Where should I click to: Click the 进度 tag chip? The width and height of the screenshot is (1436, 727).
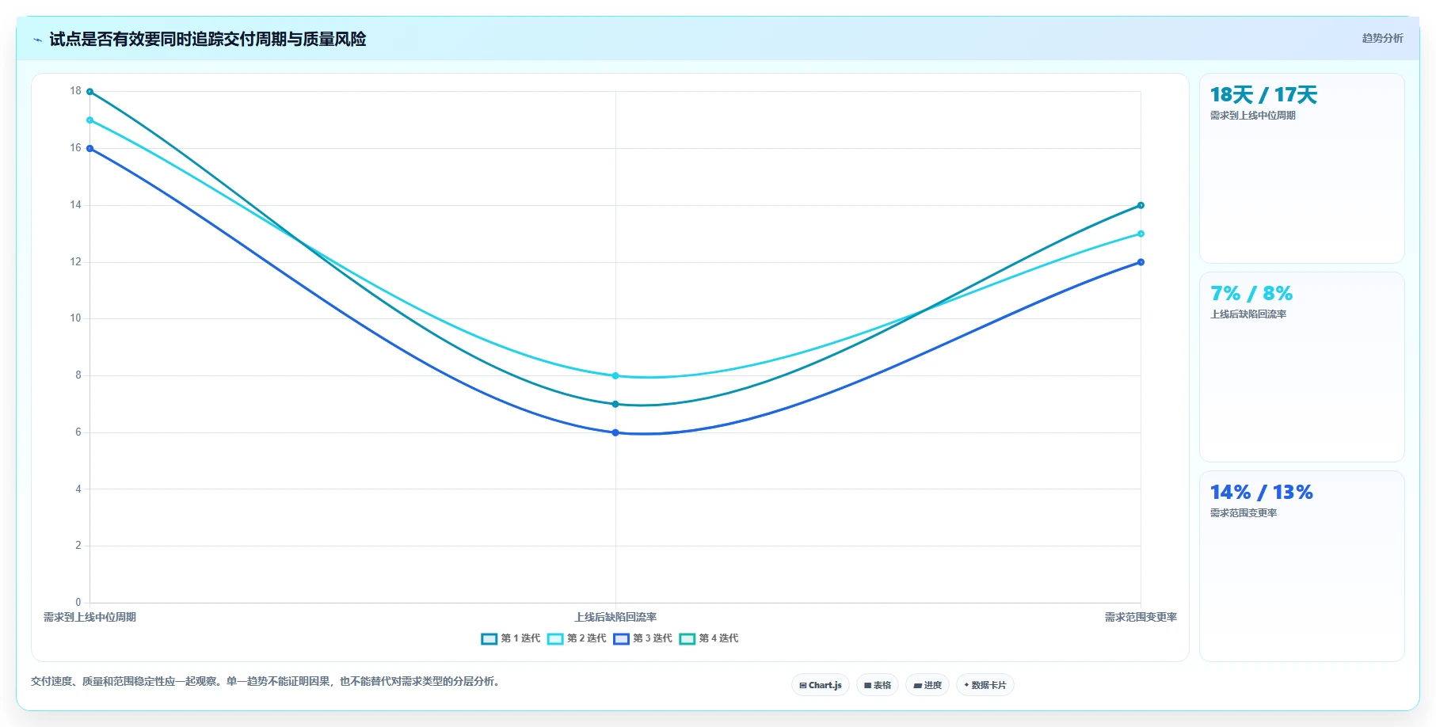[927, 685]
